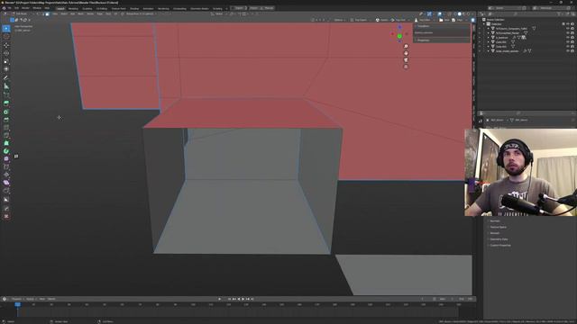Open the Select menu in viewport header

(x=64, y=14)
